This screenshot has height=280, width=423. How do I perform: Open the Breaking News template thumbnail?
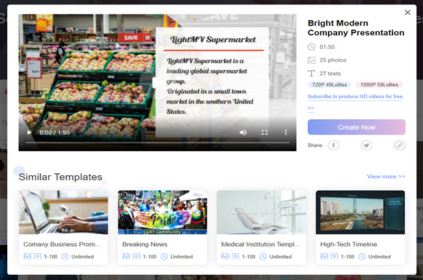coord(162,212)
